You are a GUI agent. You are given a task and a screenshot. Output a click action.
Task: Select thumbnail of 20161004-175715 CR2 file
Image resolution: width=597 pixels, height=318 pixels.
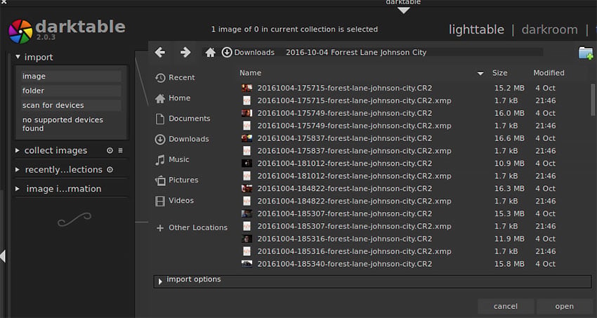point(247,88)
